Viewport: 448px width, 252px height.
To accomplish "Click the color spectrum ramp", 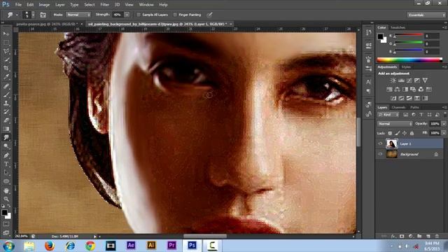I will [x=409, y=59].
